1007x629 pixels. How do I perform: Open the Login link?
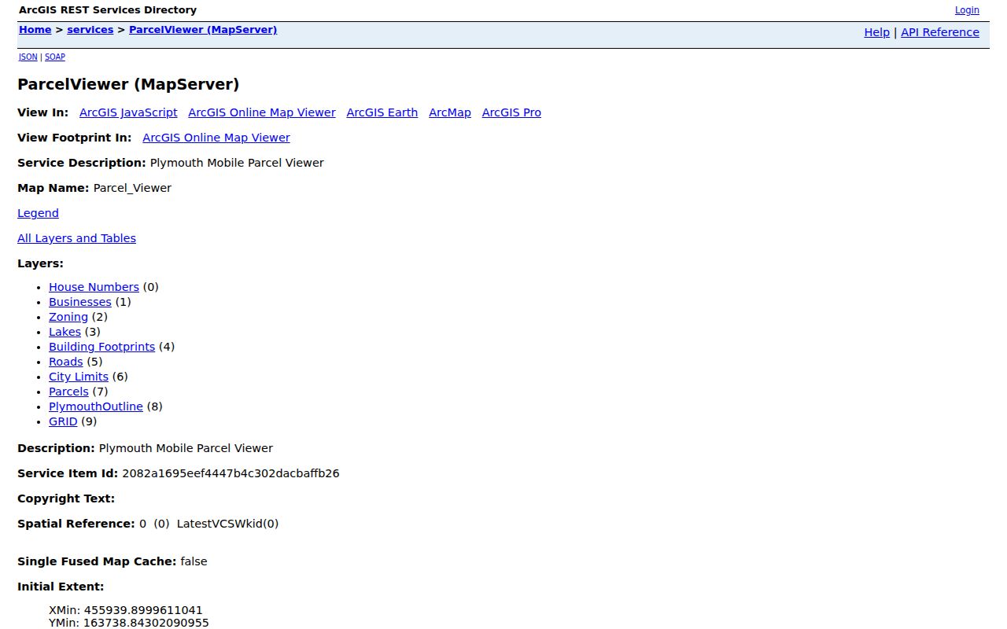click(x=967, y=10)
